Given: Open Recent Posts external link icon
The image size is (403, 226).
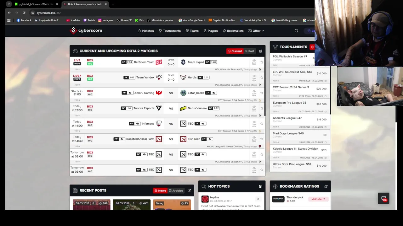Looking at the screenshot, I should tap(189, 191).
